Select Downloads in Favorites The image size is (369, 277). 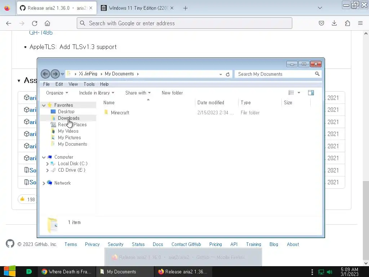(x=68, y=118)
